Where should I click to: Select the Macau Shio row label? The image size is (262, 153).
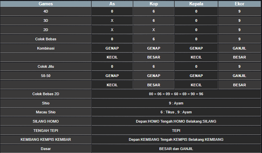coord(46,112)
